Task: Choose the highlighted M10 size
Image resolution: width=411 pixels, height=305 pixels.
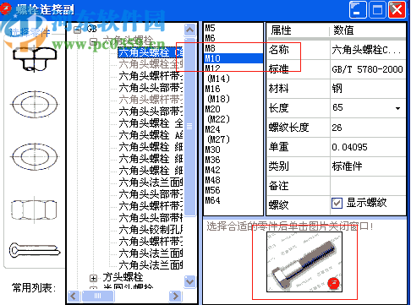Action: 233,58
